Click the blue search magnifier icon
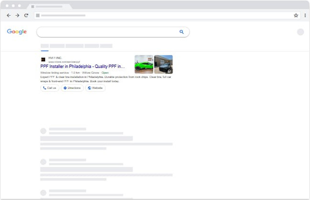310x200 pixels. tap(182, 32)
